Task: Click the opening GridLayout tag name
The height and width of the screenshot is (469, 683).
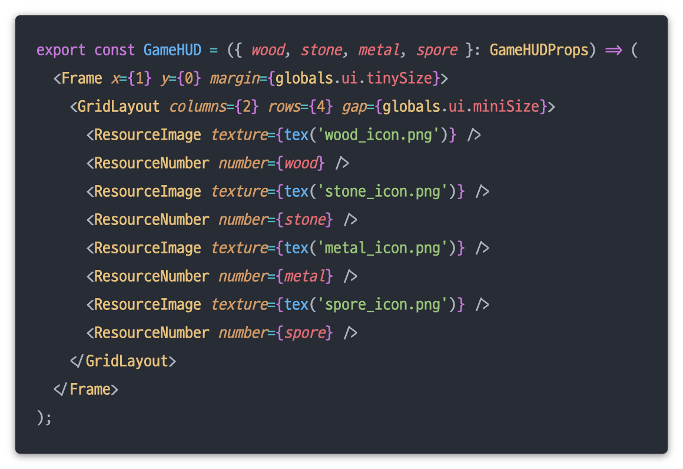Action: pyautogui.click(x=119, y=107)
